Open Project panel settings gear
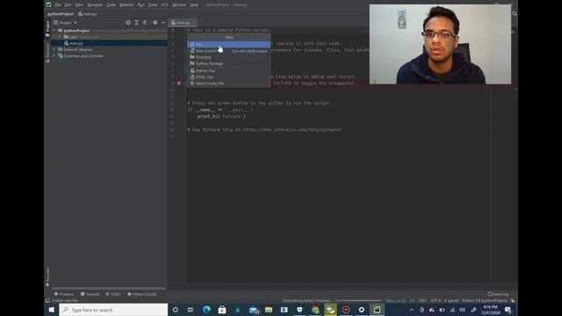Image resolution: width=562 pixels, height=316 pixels. click(155, 23)
